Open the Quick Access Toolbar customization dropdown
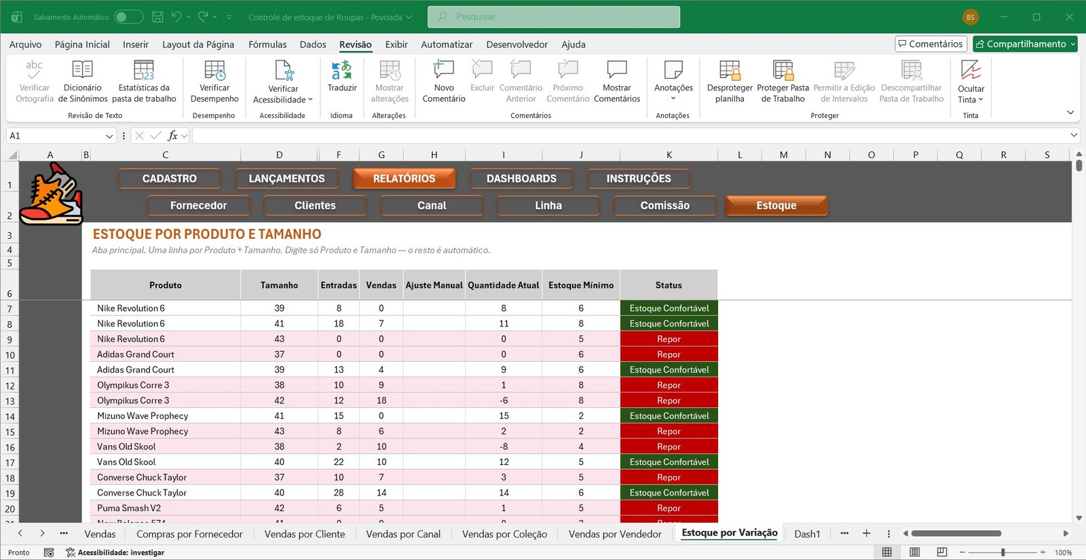The image size is (1086, 560). [229, 17]
